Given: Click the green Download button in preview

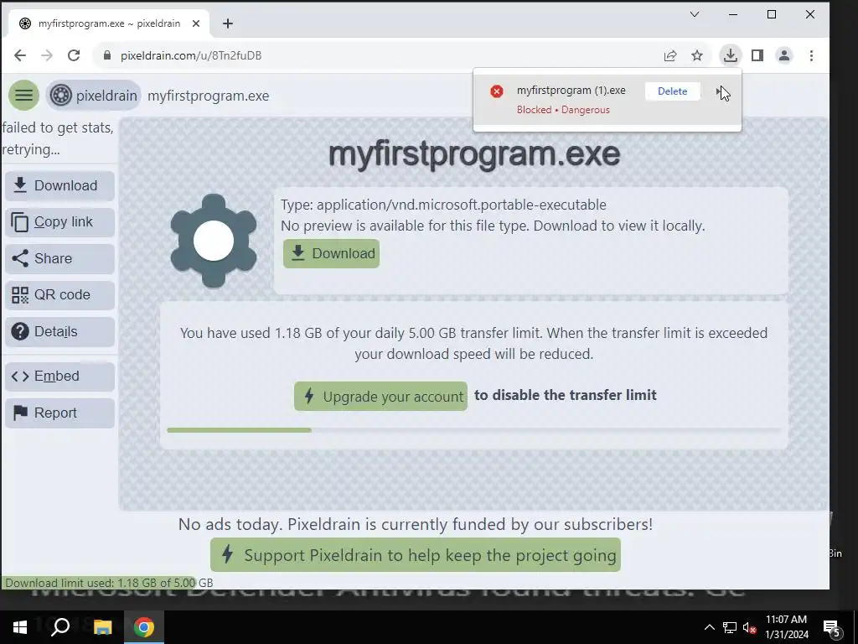Looking at the screenshot, I should (331, 253).
